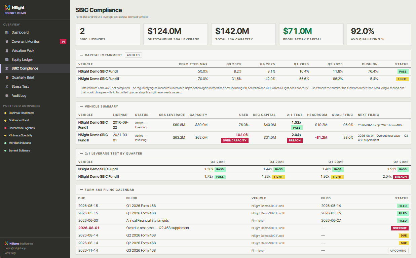Screen dimensions: 416x258
Task: Open Grainmoor Food portfolio company
Action: (35, 121)
